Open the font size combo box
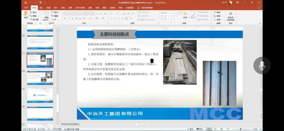 [91, 14]
